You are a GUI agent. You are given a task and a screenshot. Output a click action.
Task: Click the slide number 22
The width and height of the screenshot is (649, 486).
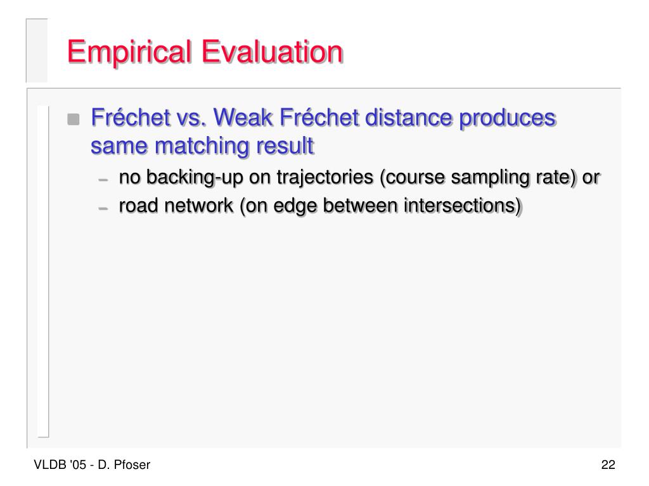click(608, 465)
